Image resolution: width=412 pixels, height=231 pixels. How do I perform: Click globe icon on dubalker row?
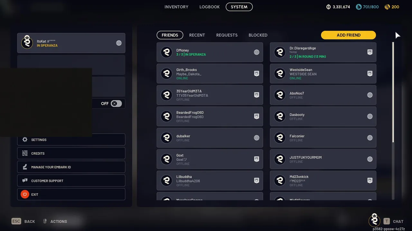click(x=257, y=138)
